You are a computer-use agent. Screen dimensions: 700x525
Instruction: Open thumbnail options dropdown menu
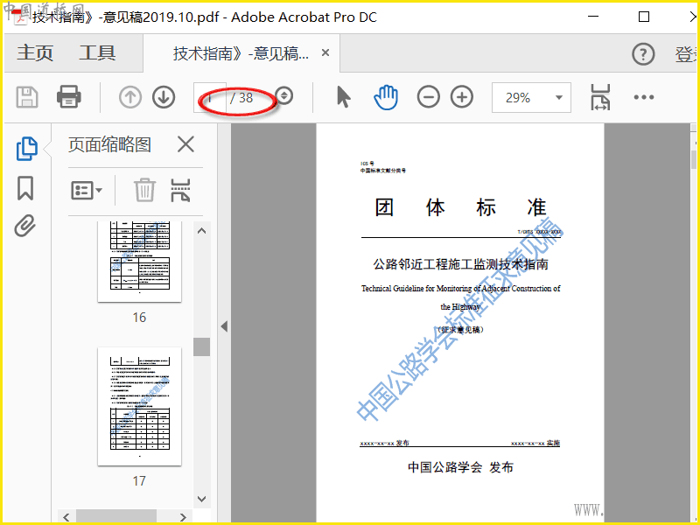(86, 190)
